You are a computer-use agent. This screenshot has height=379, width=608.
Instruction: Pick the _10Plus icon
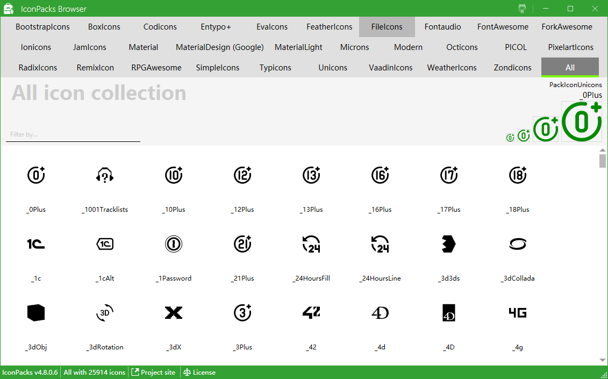(x=174, y=175)
